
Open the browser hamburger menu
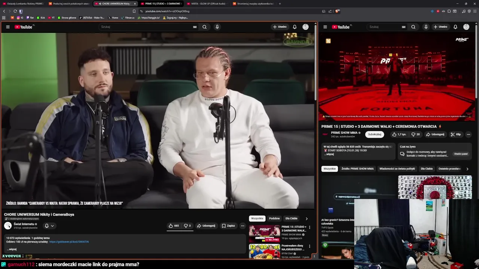(475, 11)
